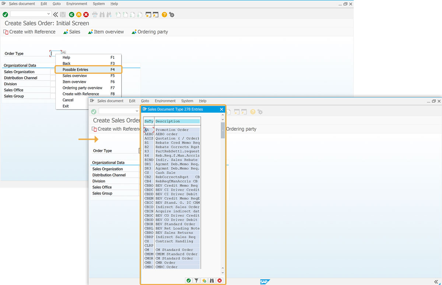The image size is (442, 285).
Task: Choose Help F1 in context menu
Action: [88, 57]
